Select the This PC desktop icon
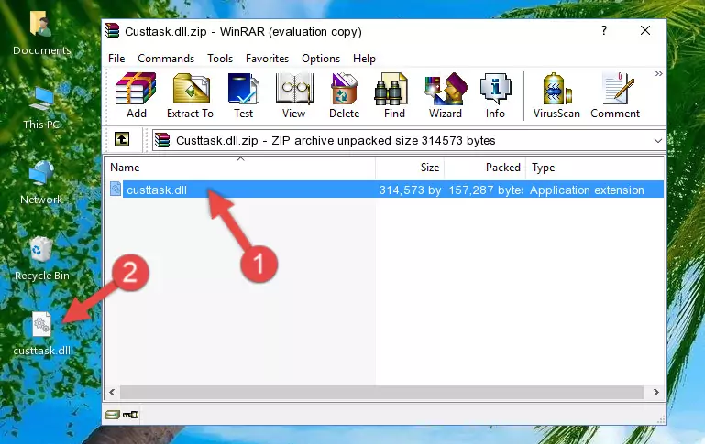Screen dimensions: 705x444 tap(41, 108)
